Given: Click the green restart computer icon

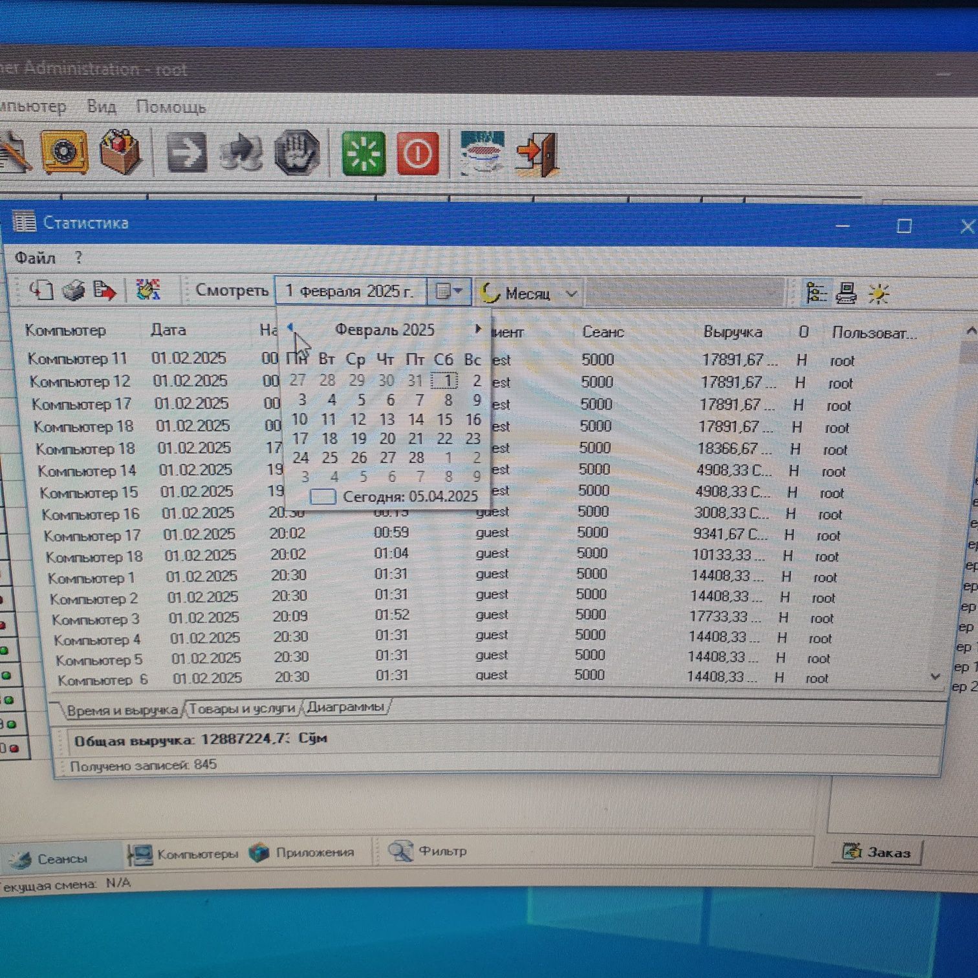Looking at the screenshot, I should pos(364,153).
